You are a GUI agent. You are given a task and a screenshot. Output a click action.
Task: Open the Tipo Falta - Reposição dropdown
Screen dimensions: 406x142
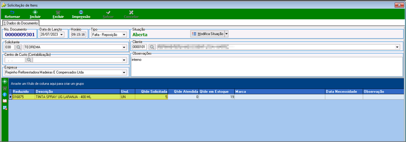(124, 35)
